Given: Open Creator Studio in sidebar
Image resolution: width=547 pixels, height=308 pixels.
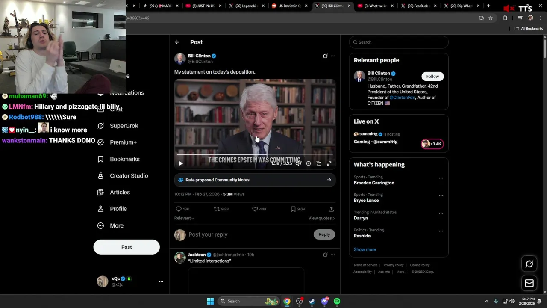Looking at the screenshot, I should point(123,176).
